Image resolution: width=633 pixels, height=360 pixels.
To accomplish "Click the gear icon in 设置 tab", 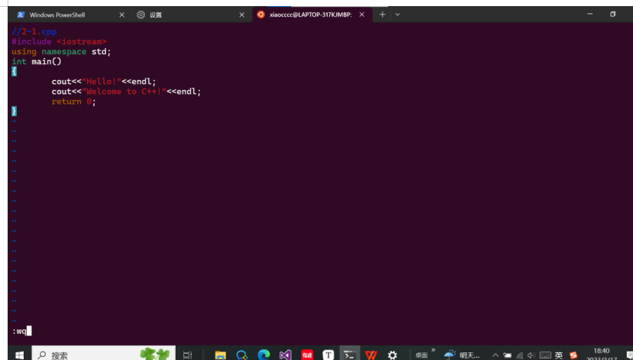I will coord(140,15).
